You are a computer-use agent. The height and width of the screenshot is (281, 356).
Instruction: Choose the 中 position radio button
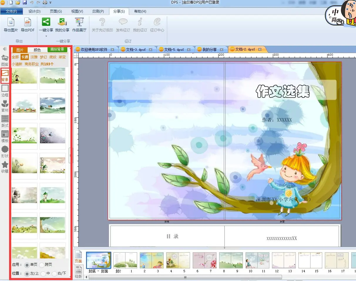click(43, 274)
